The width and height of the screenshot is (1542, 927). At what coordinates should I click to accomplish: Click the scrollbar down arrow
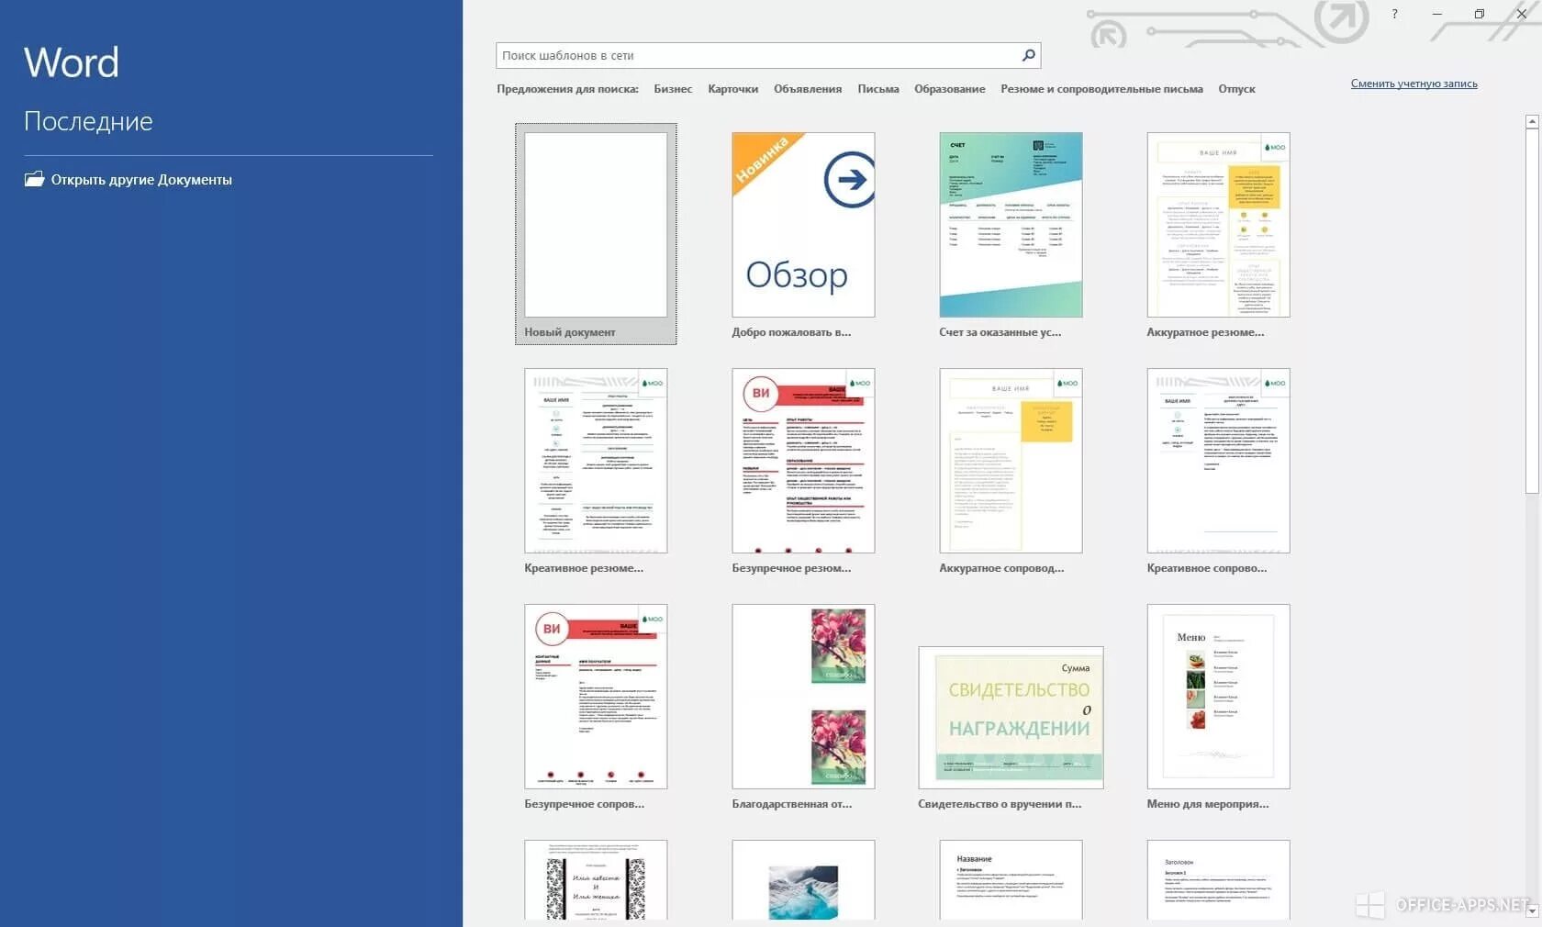1531,910
